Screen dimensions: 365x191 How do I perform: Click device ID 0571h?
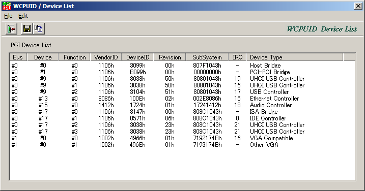tap(137, 118)
